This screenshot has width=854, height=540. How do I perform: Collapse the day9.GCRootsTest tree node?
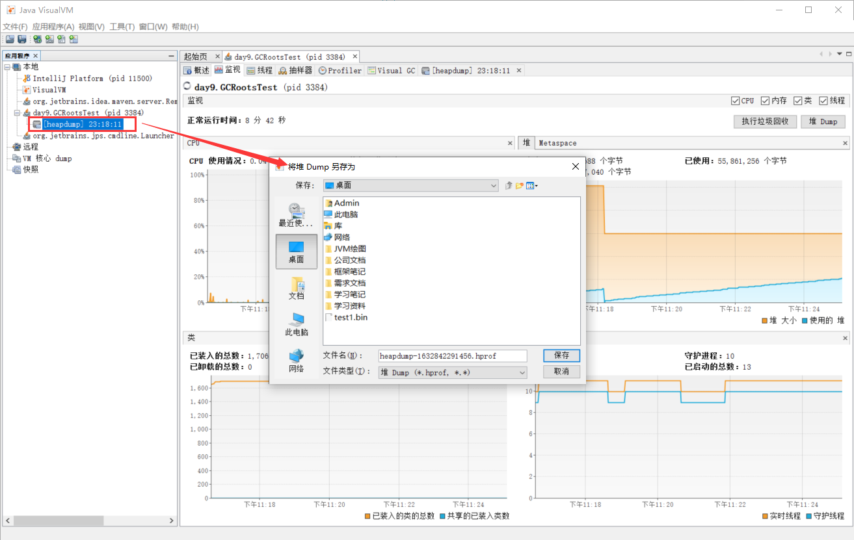coord(18,113)
